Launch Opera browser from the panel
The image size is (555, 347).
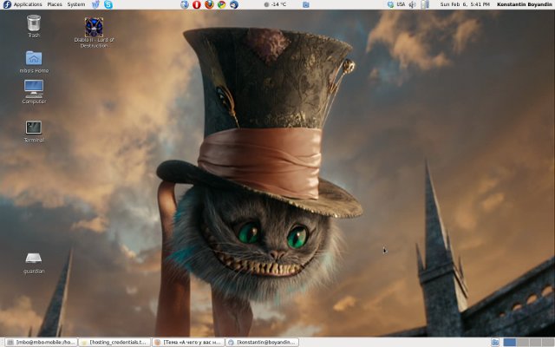[197, 4]
